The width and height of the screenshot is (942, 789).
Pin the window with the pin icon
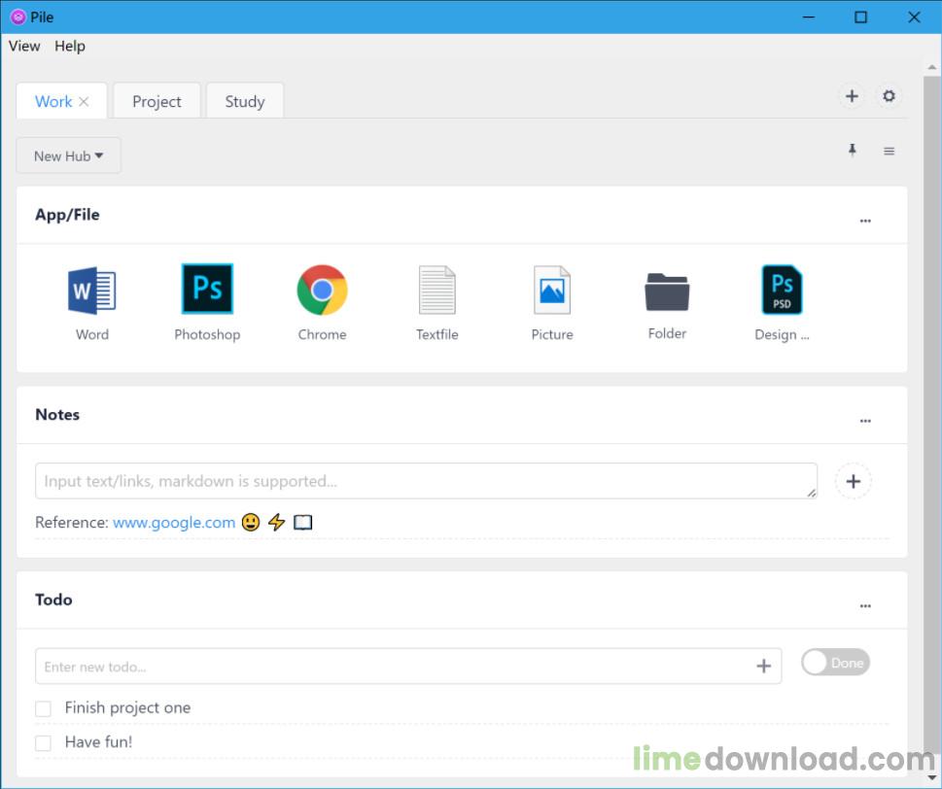tap(852, 150)
